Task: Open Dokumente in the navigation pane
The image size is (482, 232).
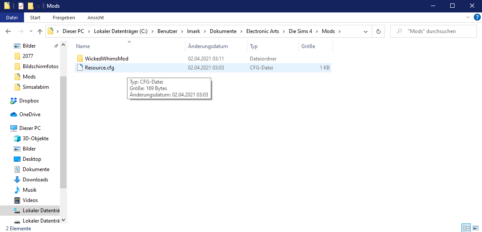Action: pyautogui.click(x=36, y=169)
